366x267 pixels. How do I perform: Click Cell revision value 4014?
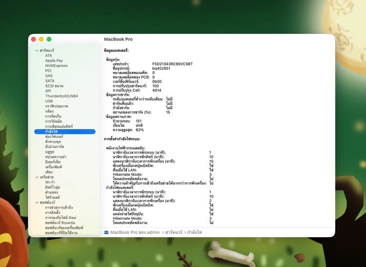point(157,90)
